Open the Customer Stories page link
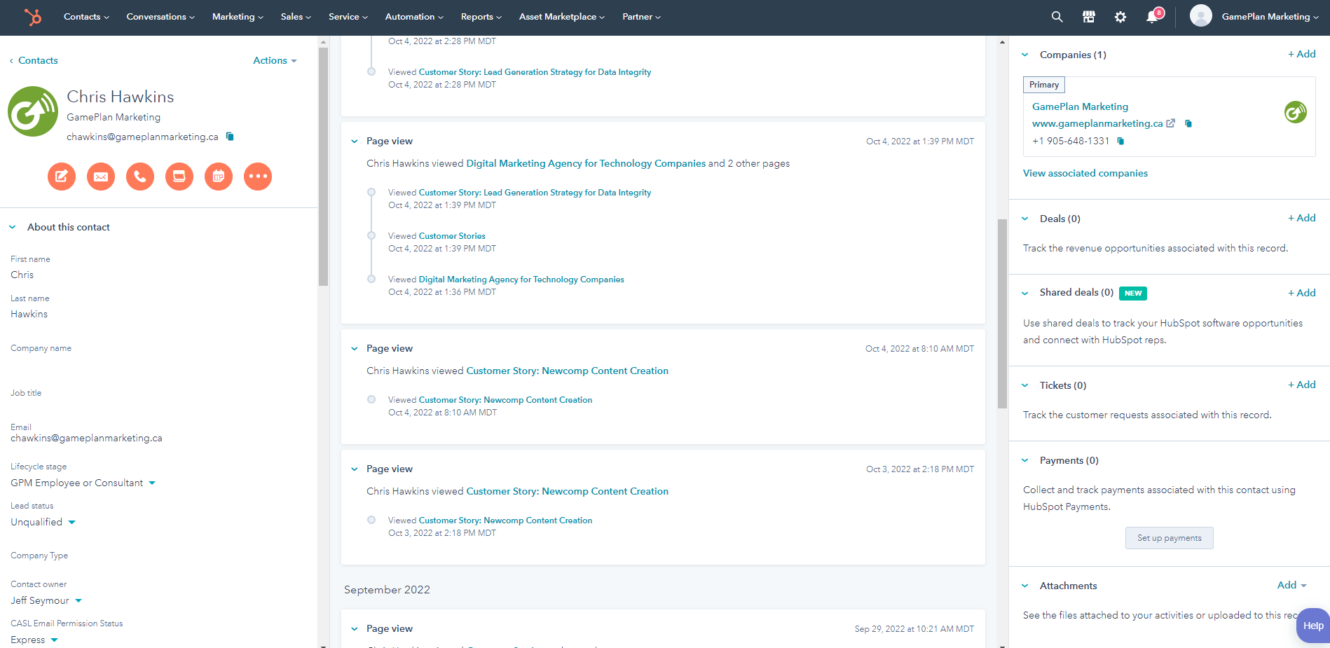The image size is (1330, 648). (x=451, y=236)
